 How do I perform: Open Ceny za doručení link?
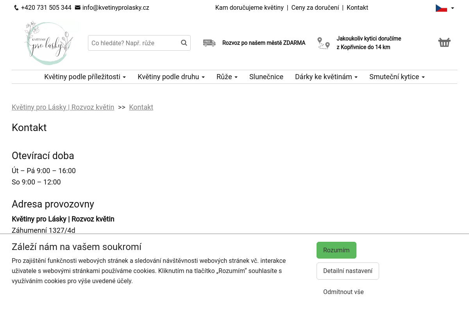click(315, 8)
